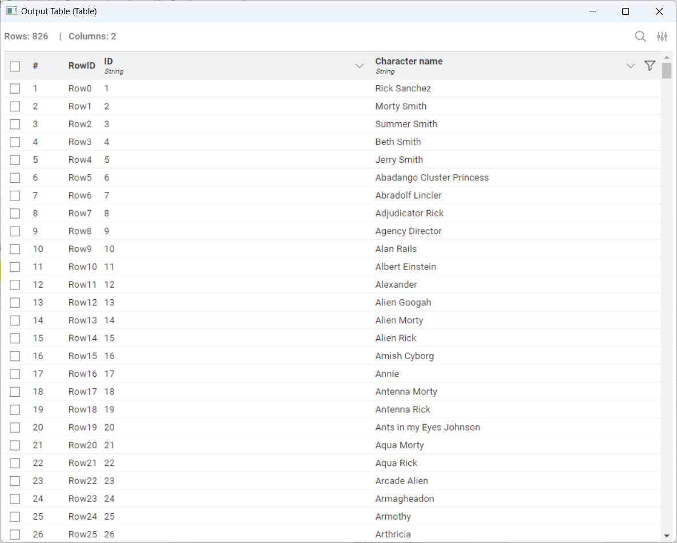
Task: Click the 'Row25' RowID cell
Action: click(x=82, y=534)
